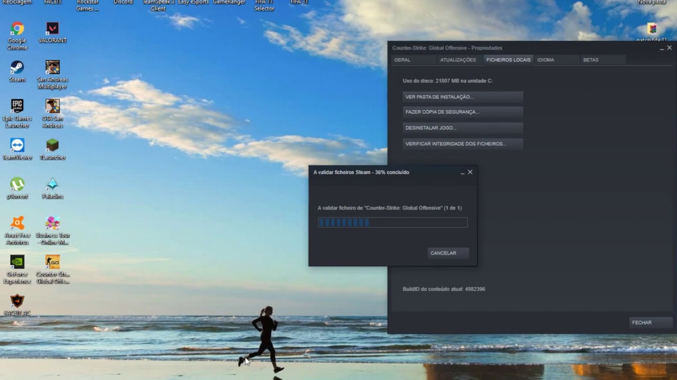677x380 pixels.
Task: Select San Andreas Multiplayer desktop icon
Action: (x=52, y=74)
